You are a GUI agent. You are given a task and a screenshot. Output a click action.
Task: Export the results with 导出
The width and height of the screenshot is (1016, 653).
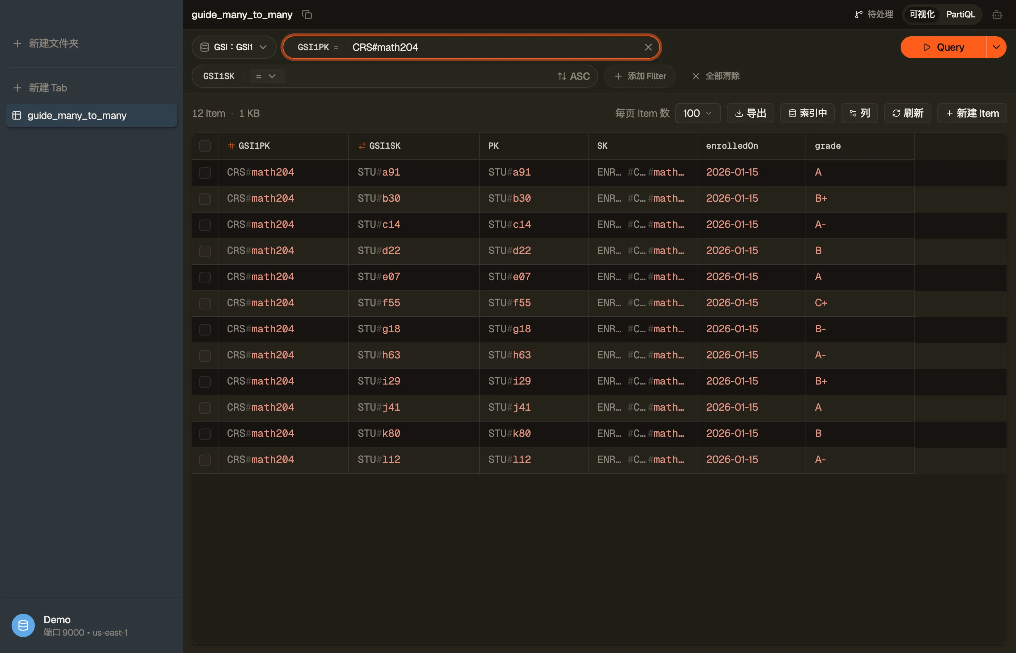coord(750,113)
